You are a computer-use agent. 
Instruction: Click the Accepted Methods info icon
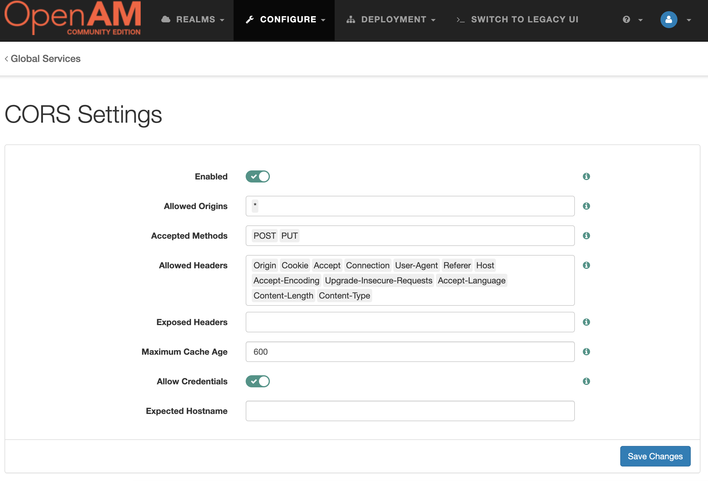pos(586,236)
